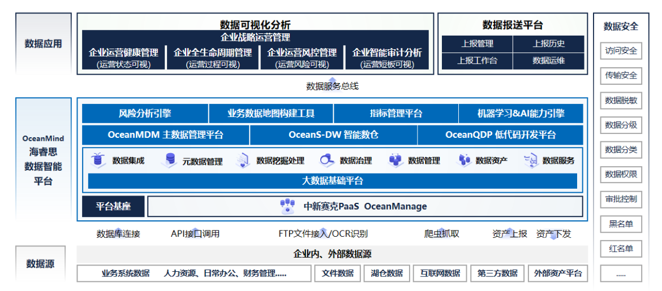Click the 数据服务 icon
Image resolution: width=662 pixels, height=291 pixels.
click(x=530, y=160)
